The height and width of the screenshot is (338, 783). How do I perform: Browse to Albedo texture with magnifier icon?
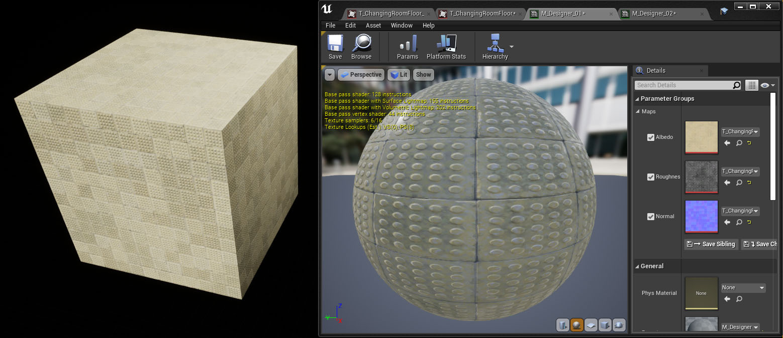[x=739, y=143]
